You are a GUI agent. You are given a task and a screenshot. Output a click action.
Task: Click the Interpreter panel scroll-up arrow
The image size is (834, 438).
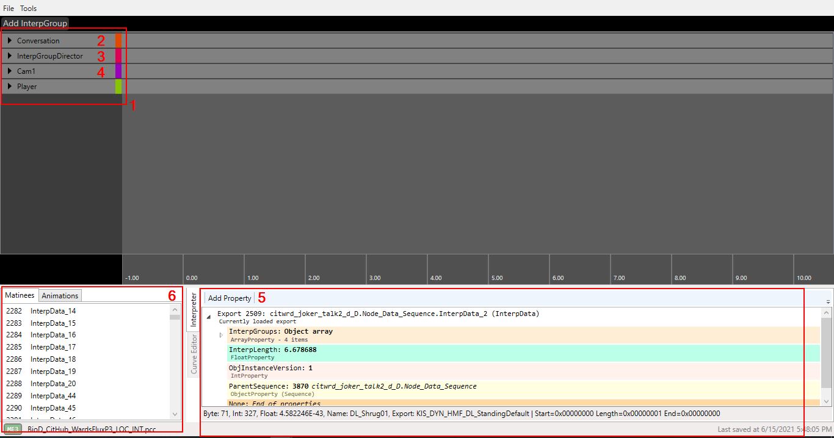click(x=827, y=312)
